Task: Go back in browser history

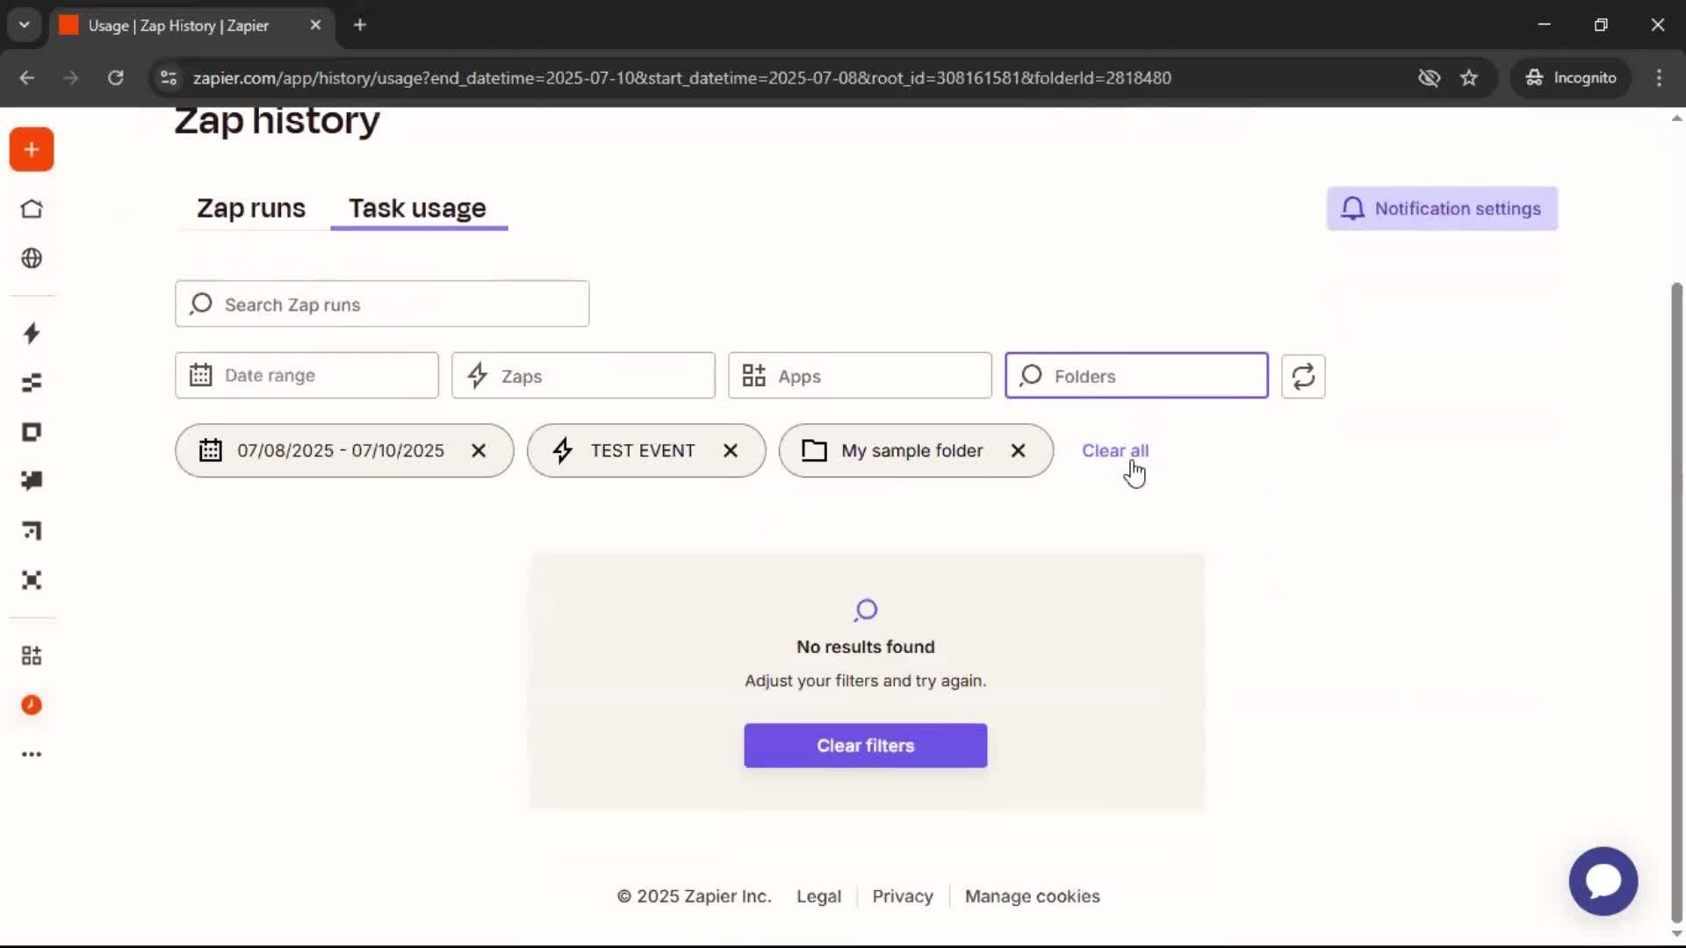Action: [27, 77]
